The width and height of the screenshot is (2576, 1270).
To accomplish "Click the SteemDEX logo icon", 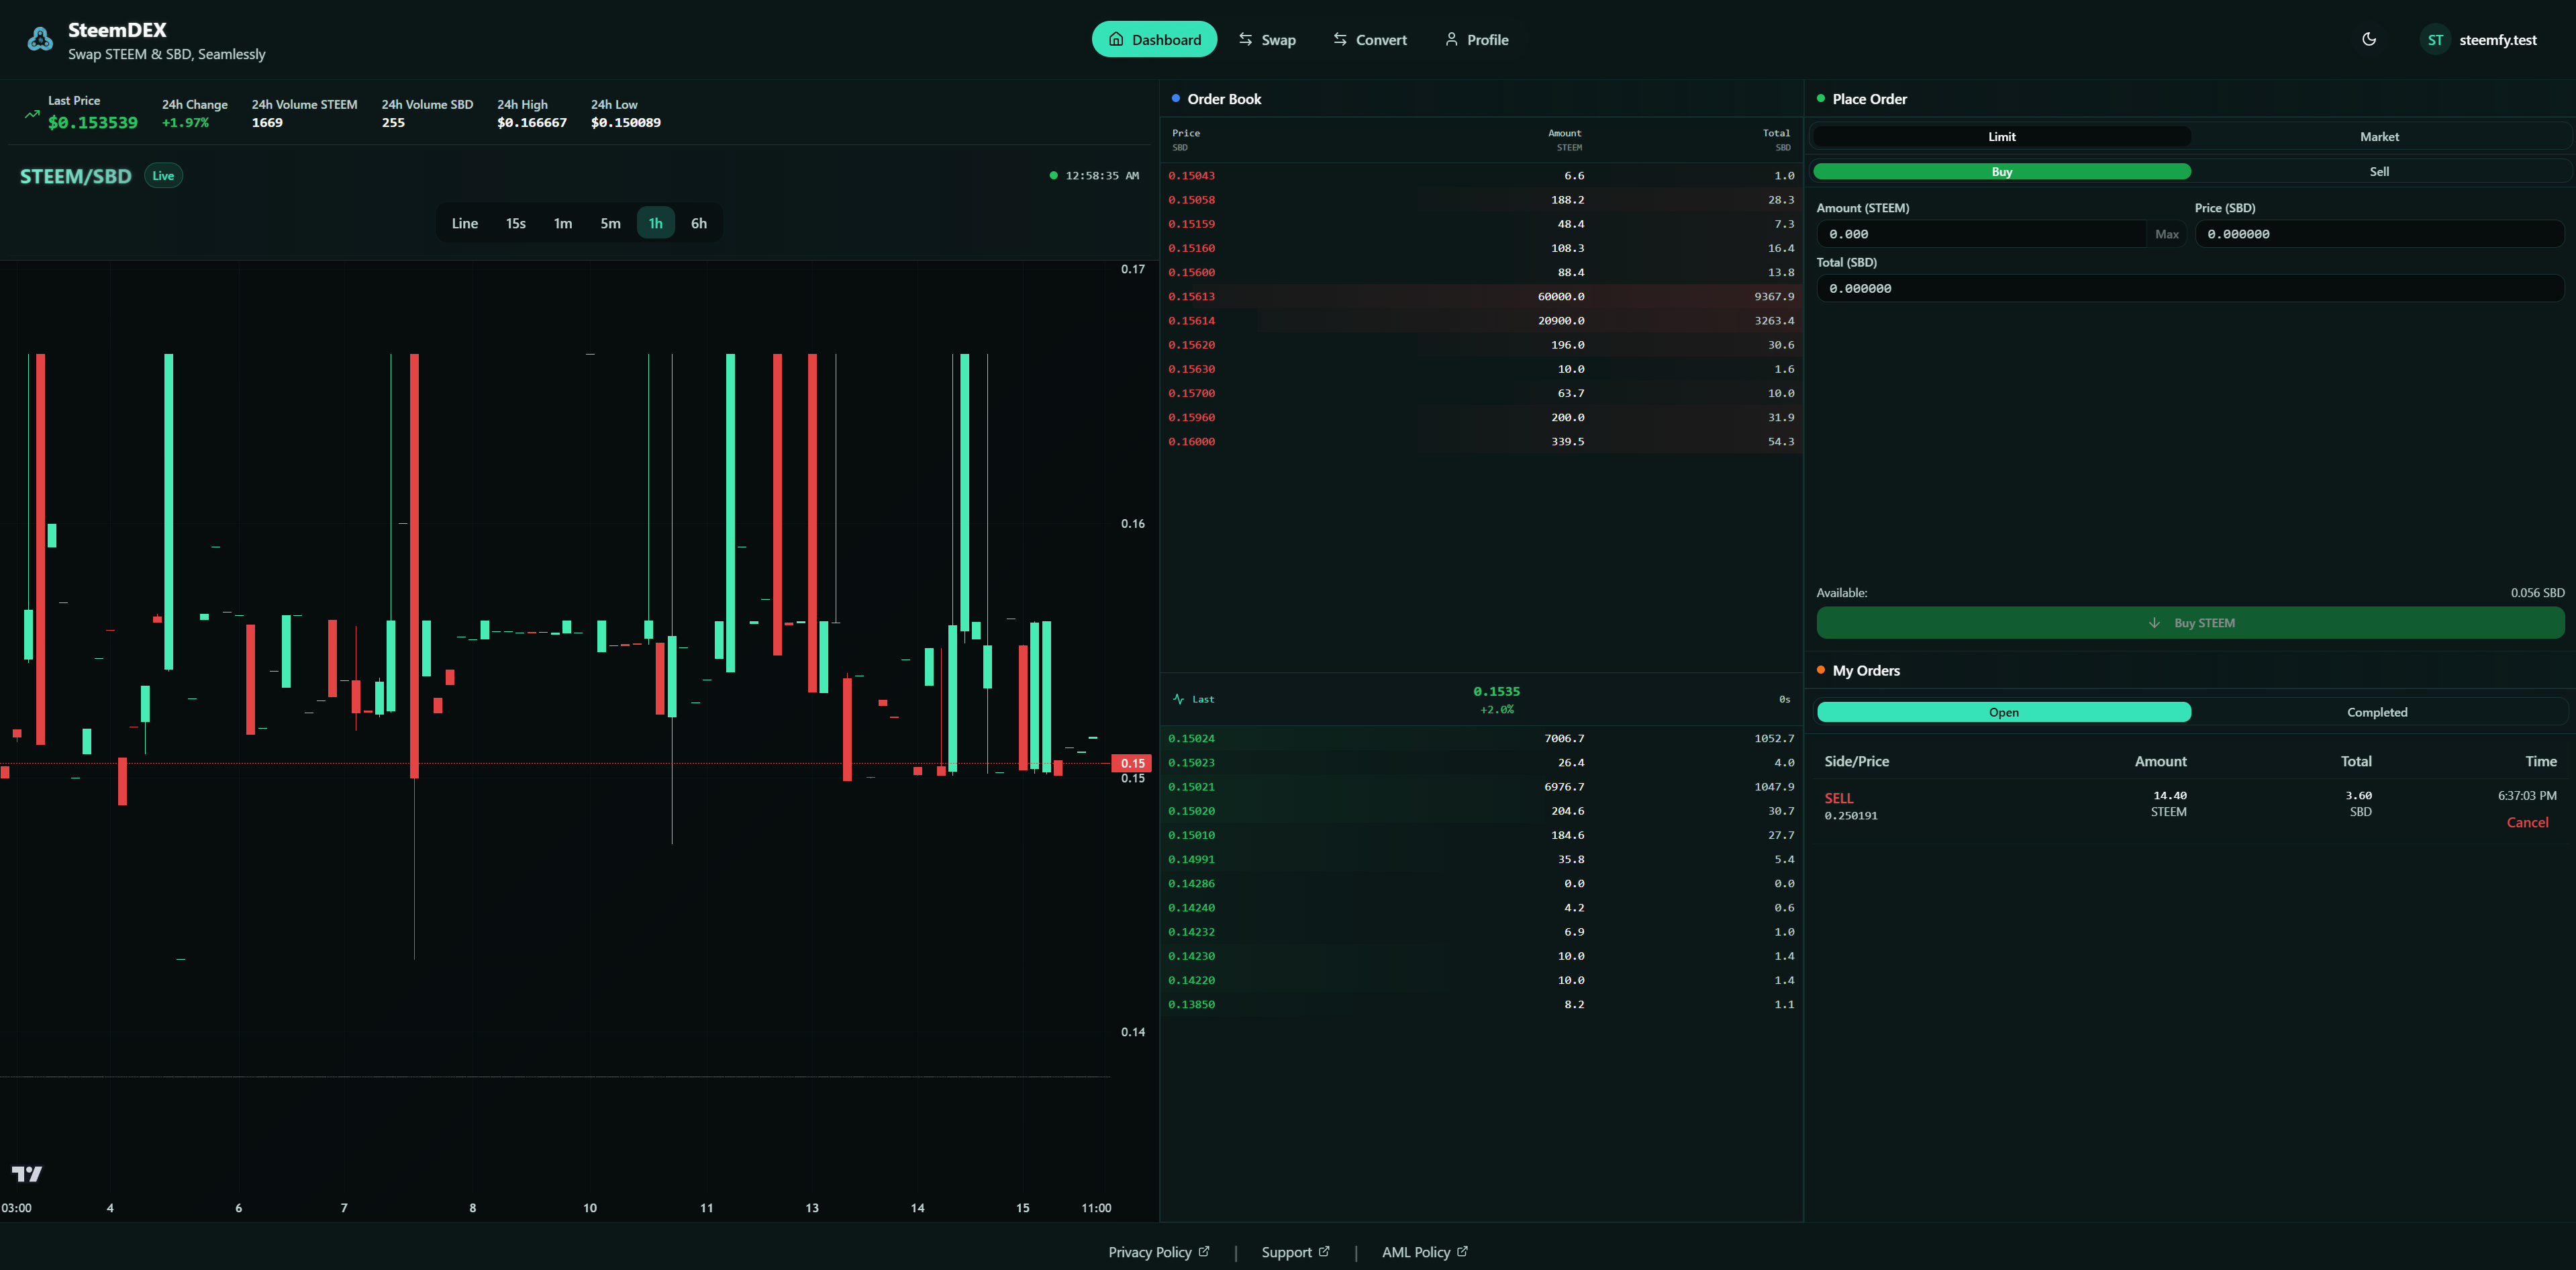I will (x=40, y=40).
